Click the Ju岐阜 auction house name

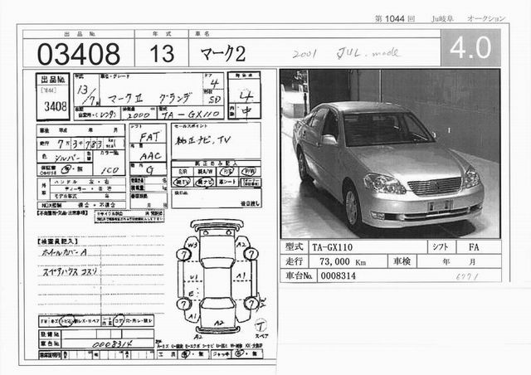(x=442, y=19)
